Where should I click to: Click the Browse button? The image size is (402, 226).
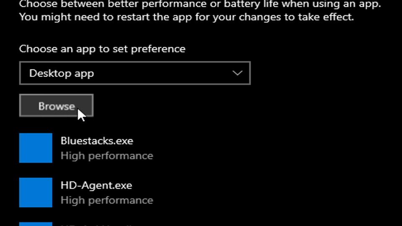56,105
